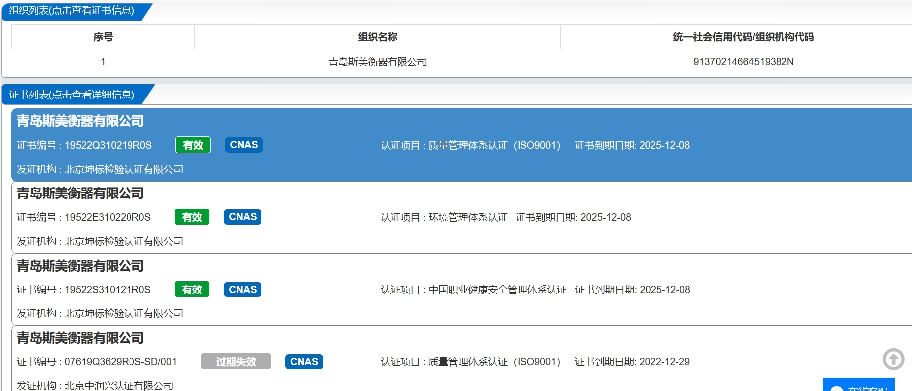This screenshot has height=391, width=912.
Task: Click 发证机构：北京中润兴认证有限公司 text
Action: pyautogui.click(x=95, y=386)
